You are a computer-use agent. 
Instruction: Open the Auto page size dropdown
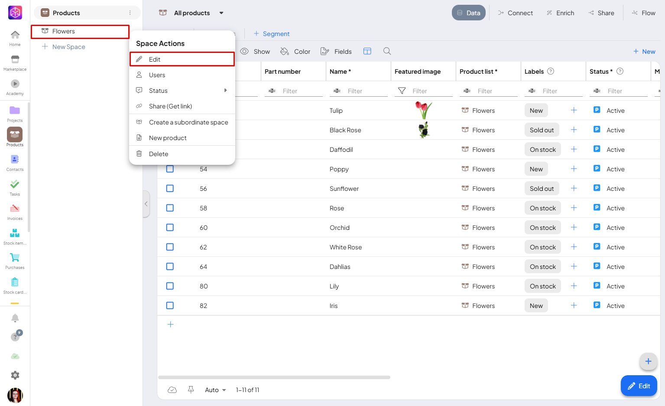click(x=215, y=390)
